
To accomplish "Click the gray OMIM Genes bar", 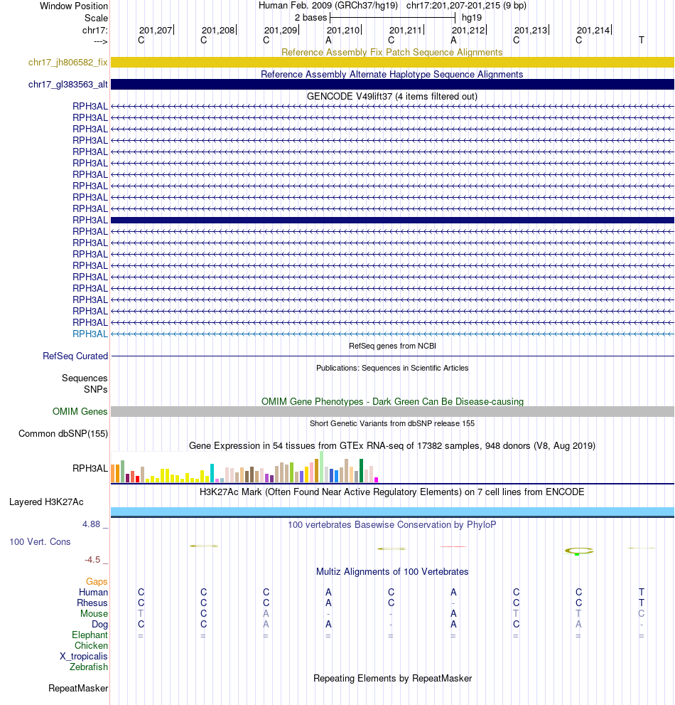I will (x=392, y=411).
